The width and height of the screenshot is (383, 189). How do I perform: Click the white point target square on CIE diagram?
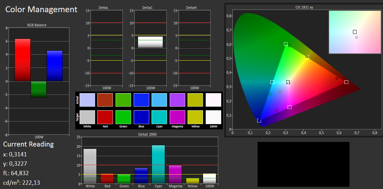point(288,82)
